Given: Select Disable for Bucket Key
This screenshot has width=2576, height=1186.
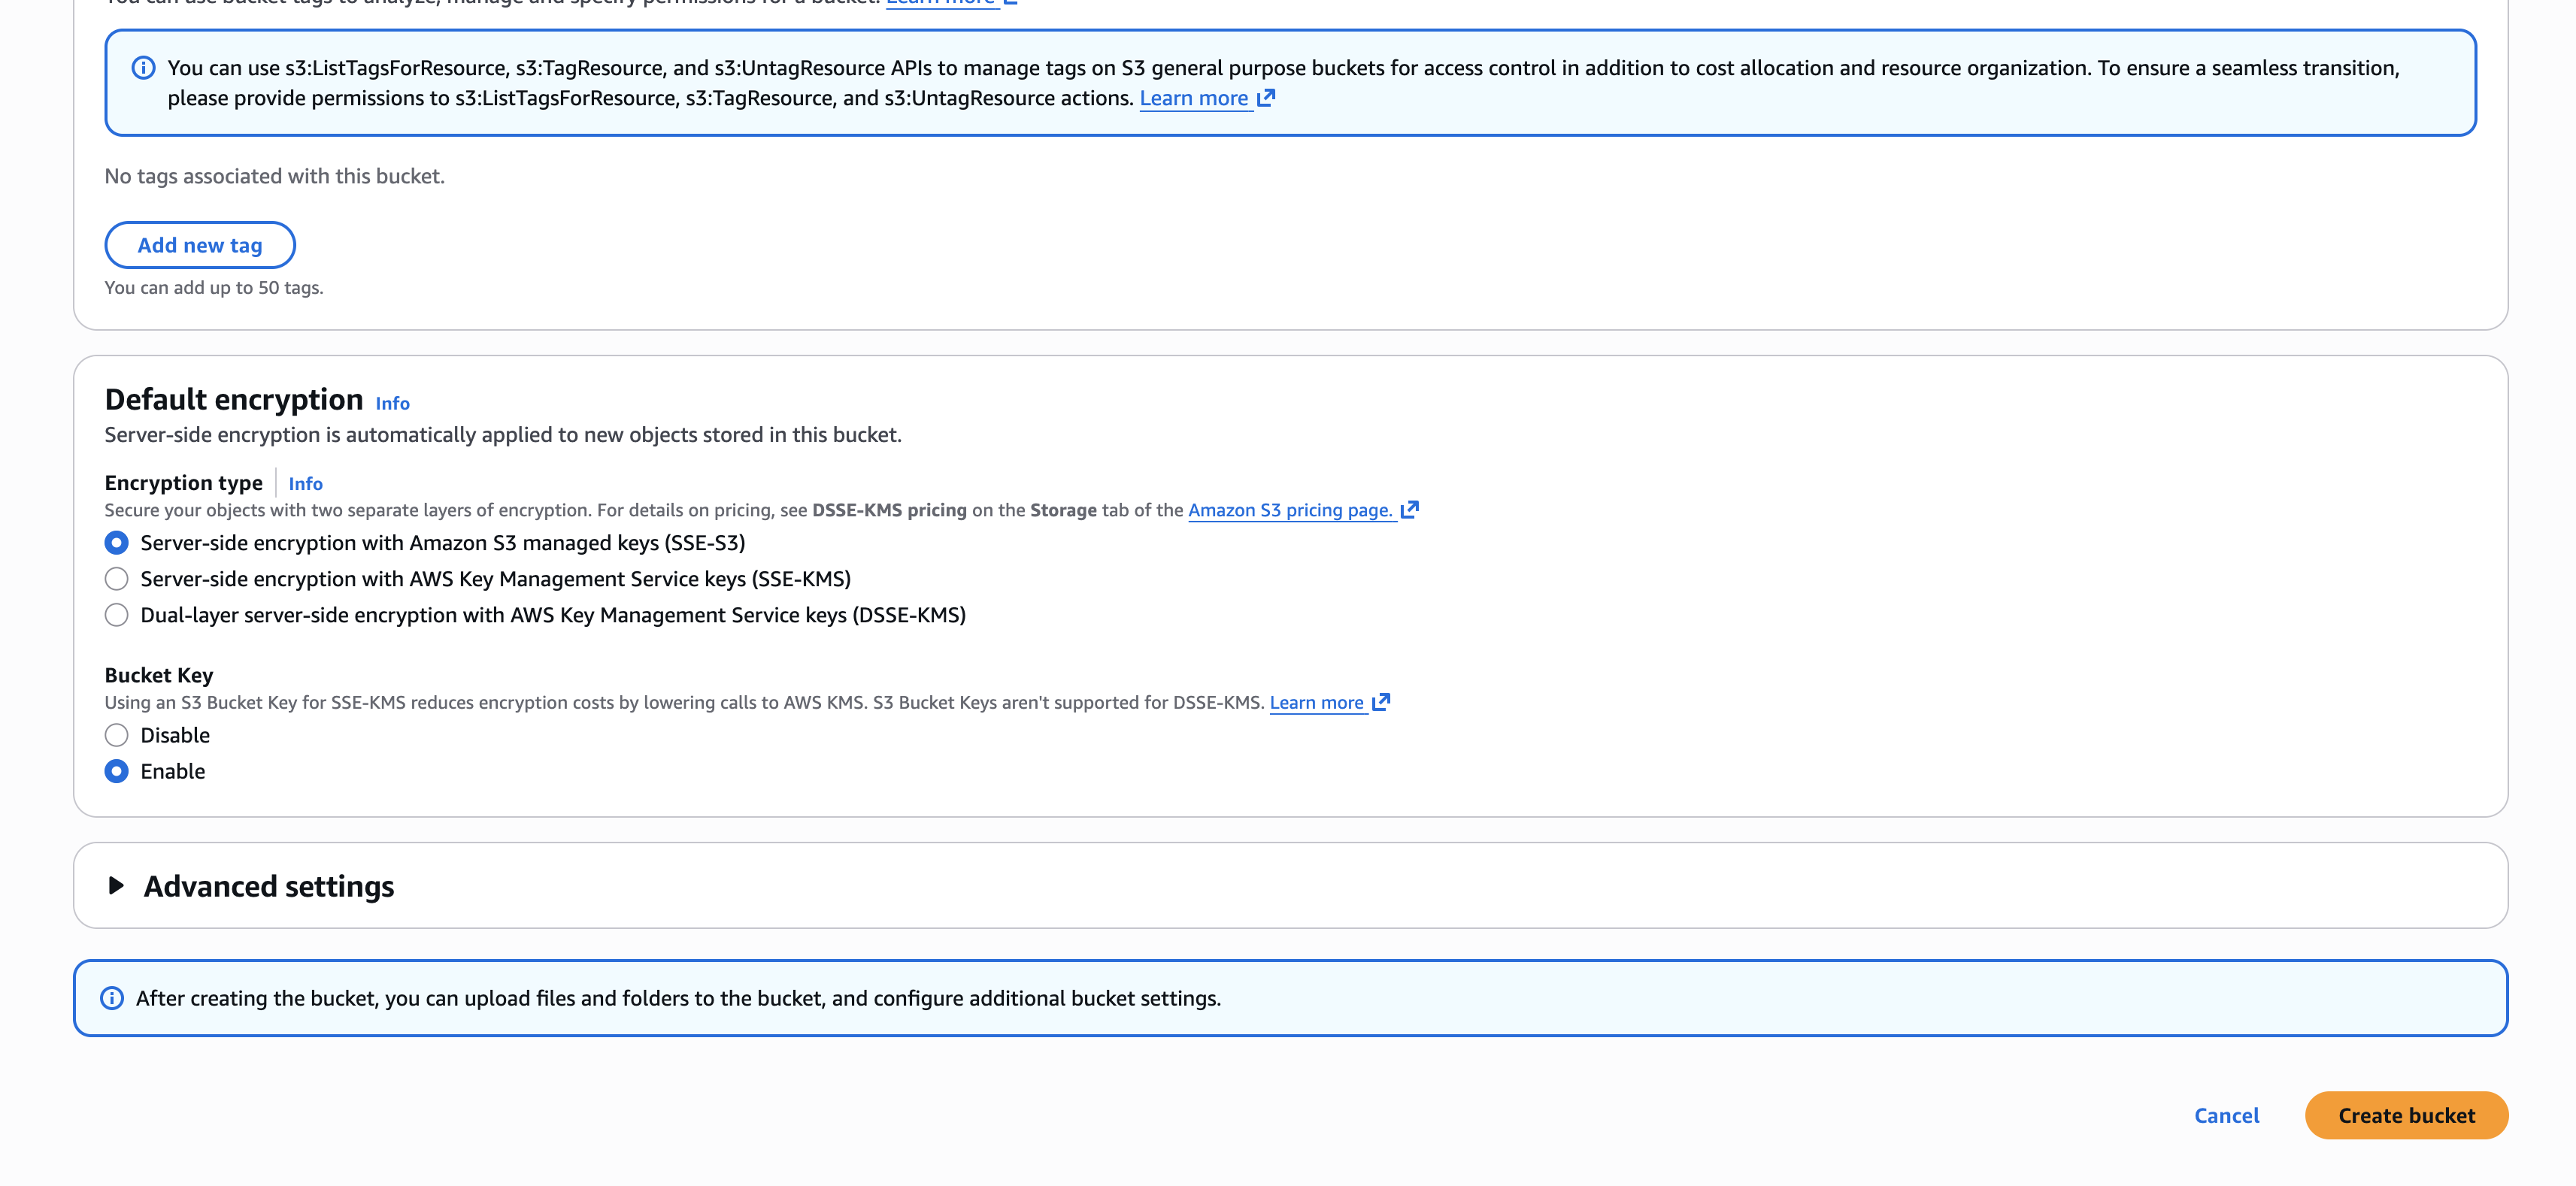Looking at the screenshot, I should point(117,735).
